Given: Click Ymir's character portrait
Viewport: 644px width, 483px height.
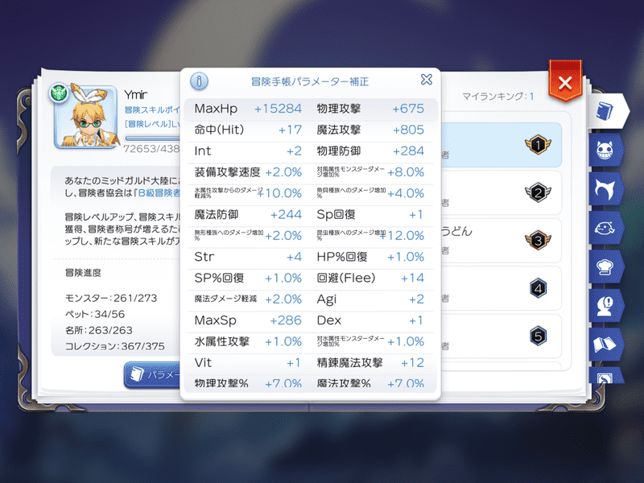Looking at the screenshot, I should [86, 117].
